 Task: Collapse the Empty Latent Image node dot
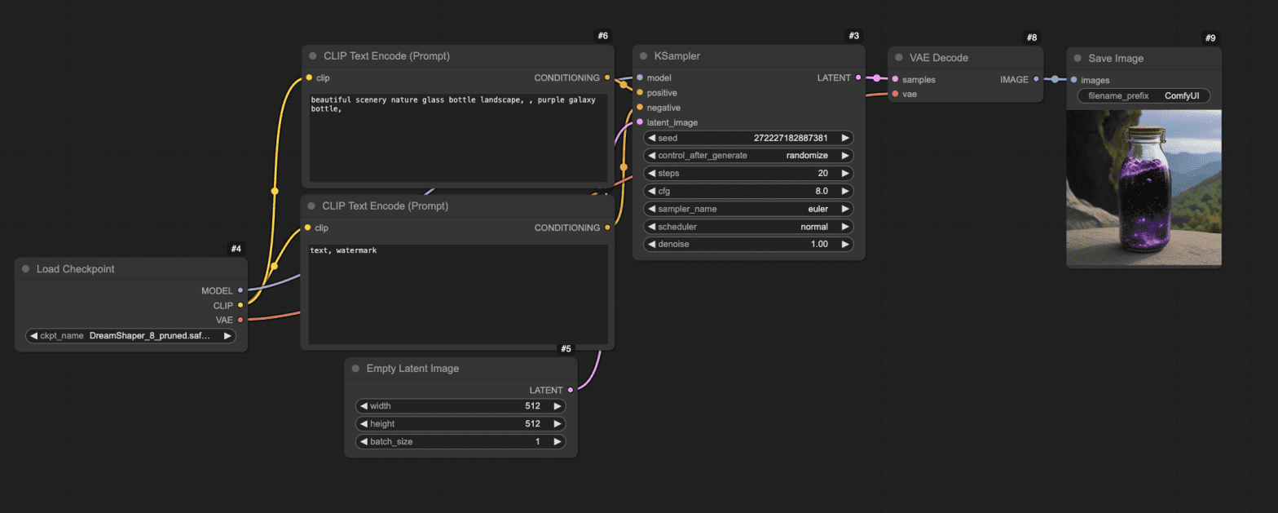tap(355, 369)
